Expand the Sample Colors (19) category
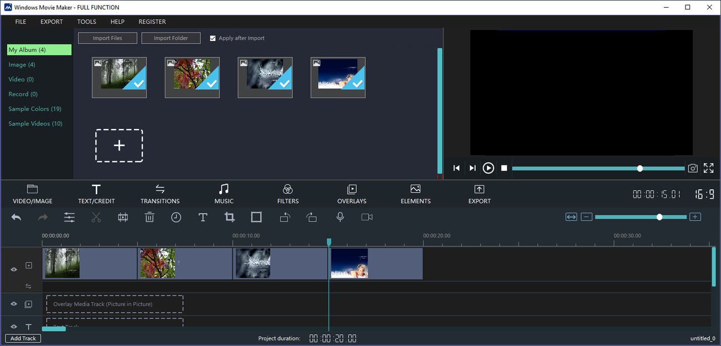This screenshot has height=346, width=721. coord(35,109)
